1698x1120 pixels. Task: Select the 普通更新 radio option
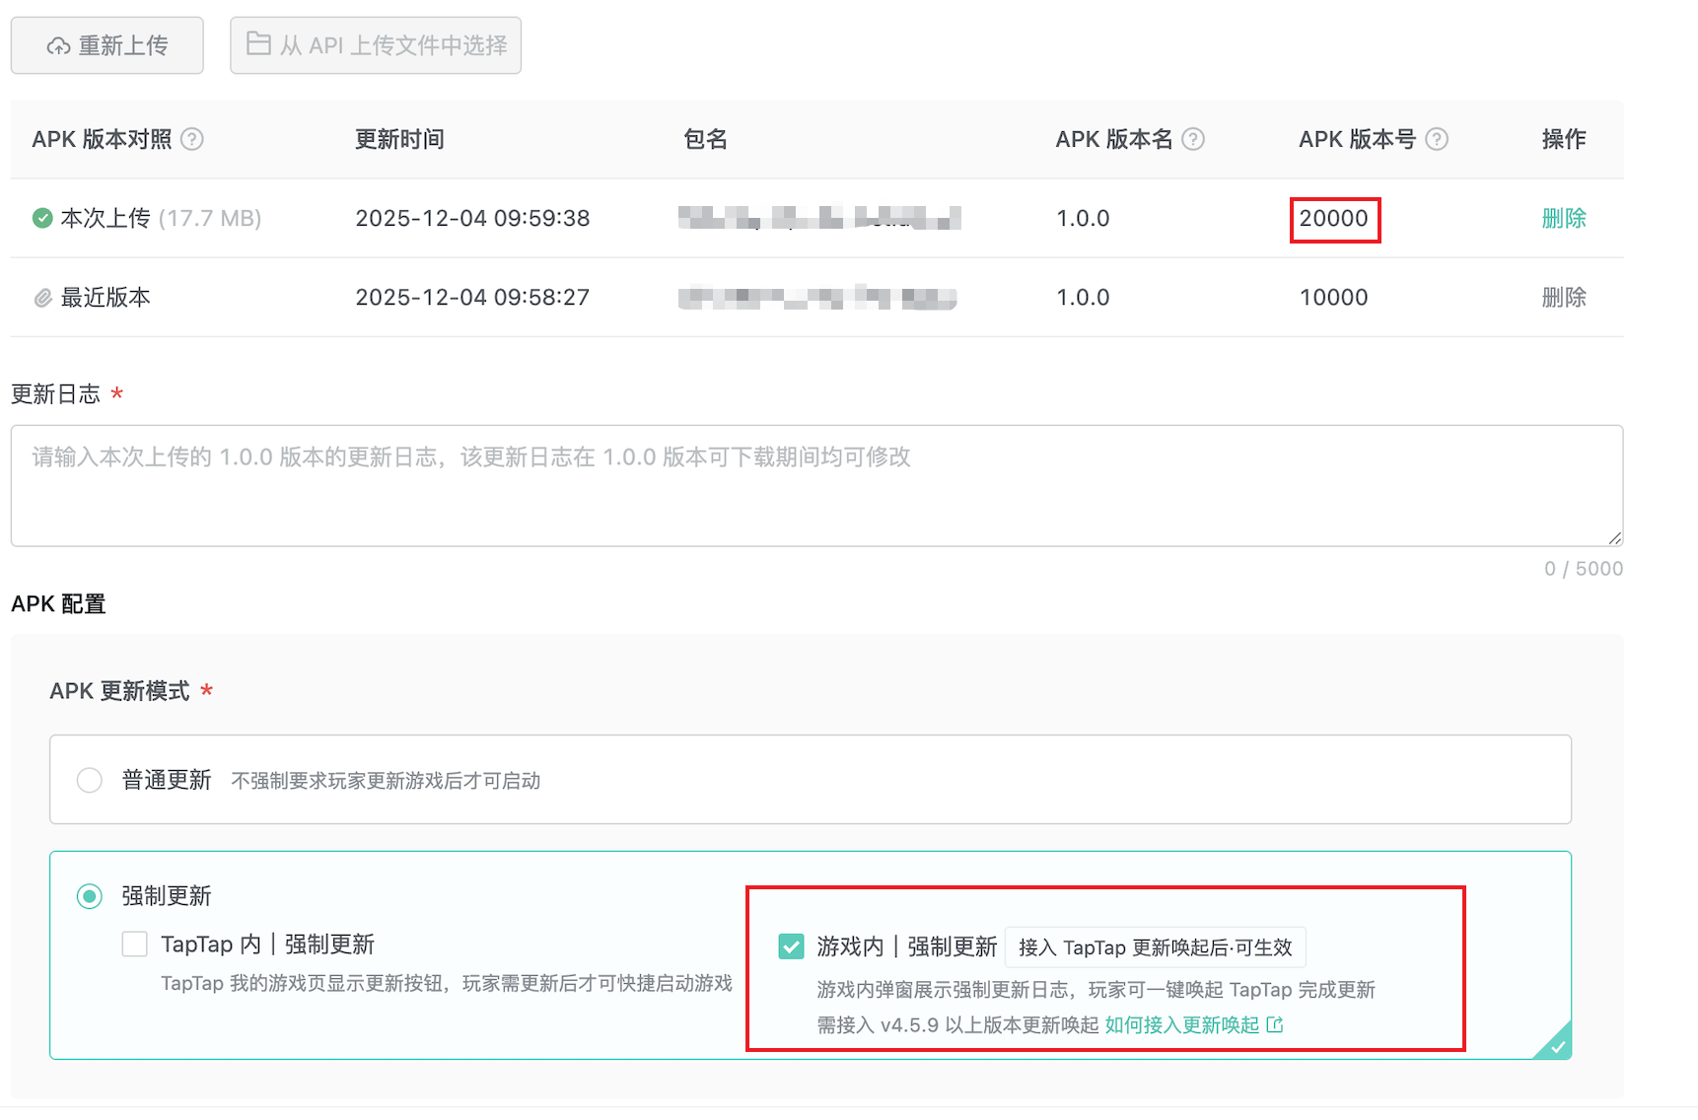[x=89, y=780]
